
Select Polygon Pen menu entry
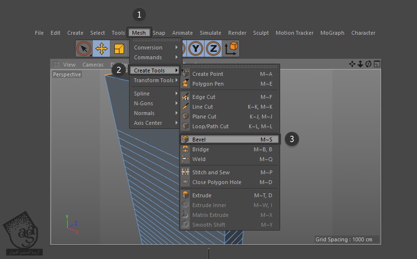pos(208,84)
